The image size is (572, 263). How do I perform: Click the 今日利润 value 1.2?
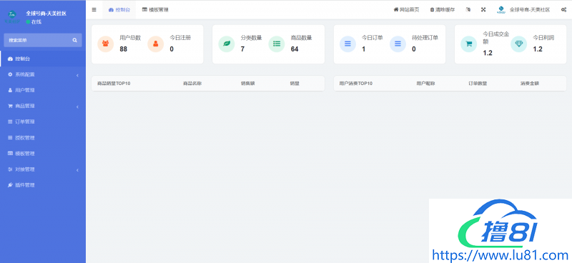[538, 49]
